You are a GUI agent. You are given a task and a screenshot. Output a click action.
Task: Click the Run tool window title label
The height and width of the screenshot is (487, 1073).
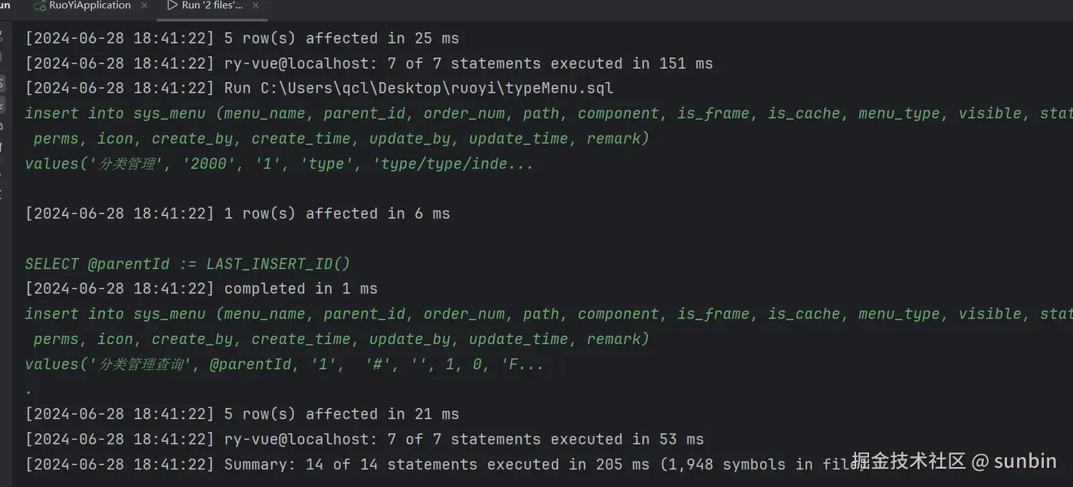point(5,5)
